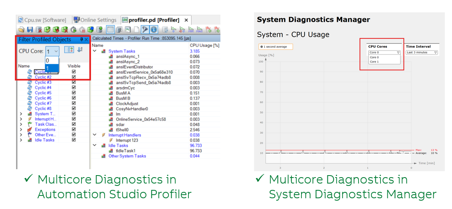Select Core 1 in CPU Cores list
This screenshot has width=452, height=209.
(374, 62)
